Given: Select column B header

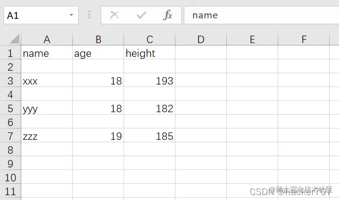Looking at the screenshot, I should [98, 39].
